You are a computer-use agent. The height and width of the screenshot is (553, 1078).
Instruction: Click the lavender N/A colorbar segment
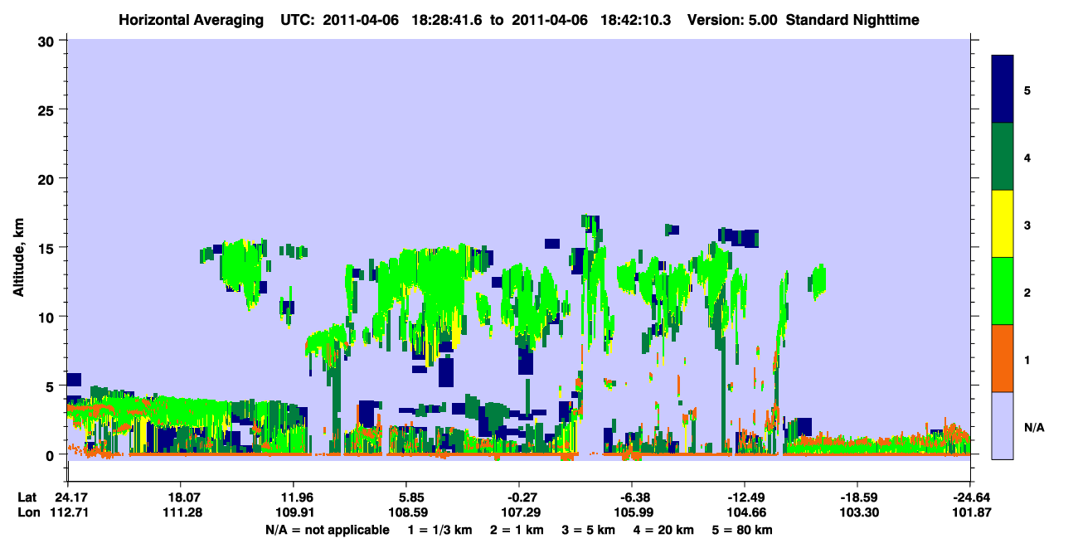click(x=1003, y=425)
